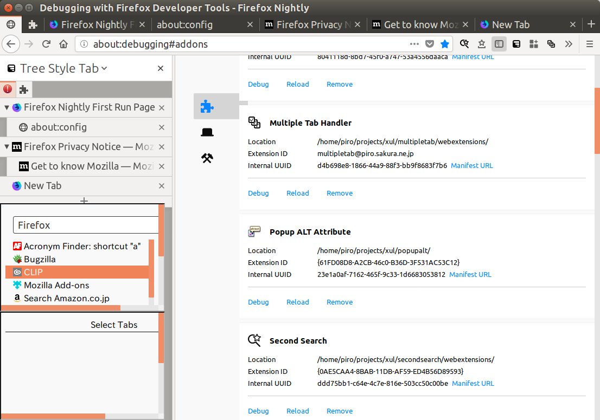Save the page to Pocket
600x420 pixels.
point(430,44)
